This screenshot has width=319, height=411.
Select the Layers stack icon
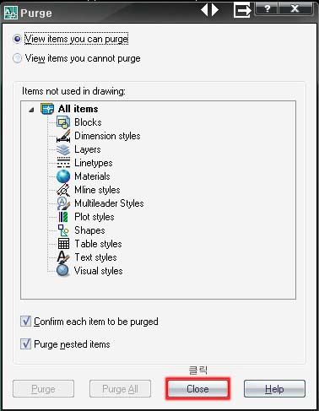pos(63,149)
